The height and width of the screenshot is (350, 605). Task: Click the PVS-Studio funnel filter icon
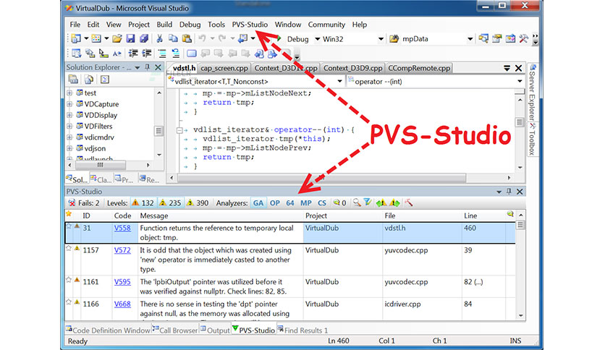tap(368, 202)
